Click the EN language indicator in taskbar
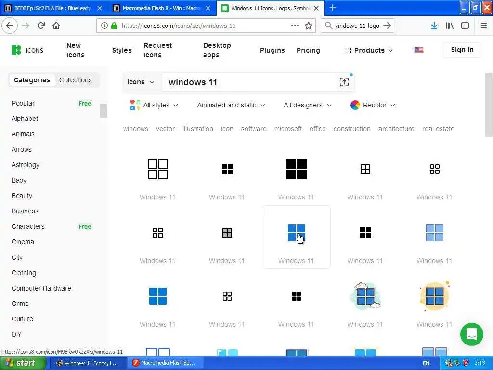Screen dimensions: 493x370 (426, 363)
